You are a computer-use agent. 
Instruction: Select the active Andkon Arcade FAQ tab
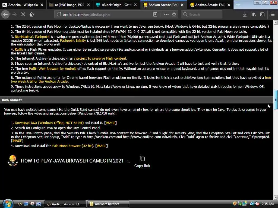click(x=163, y=5)
